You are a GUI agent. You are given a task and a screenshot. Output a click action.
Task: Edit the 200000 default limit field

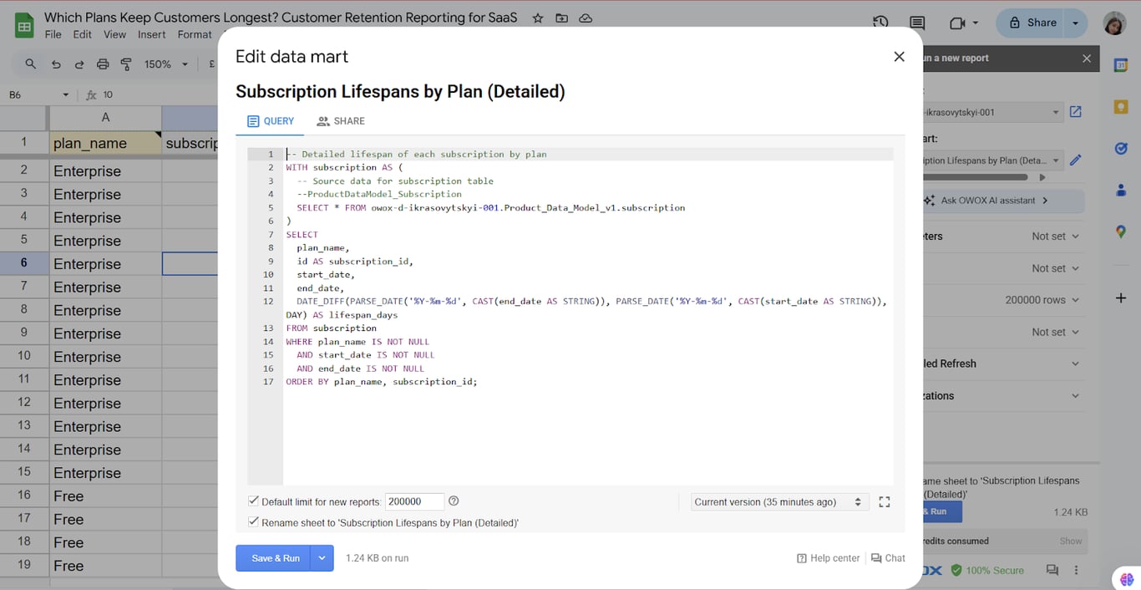pos(415,501)
